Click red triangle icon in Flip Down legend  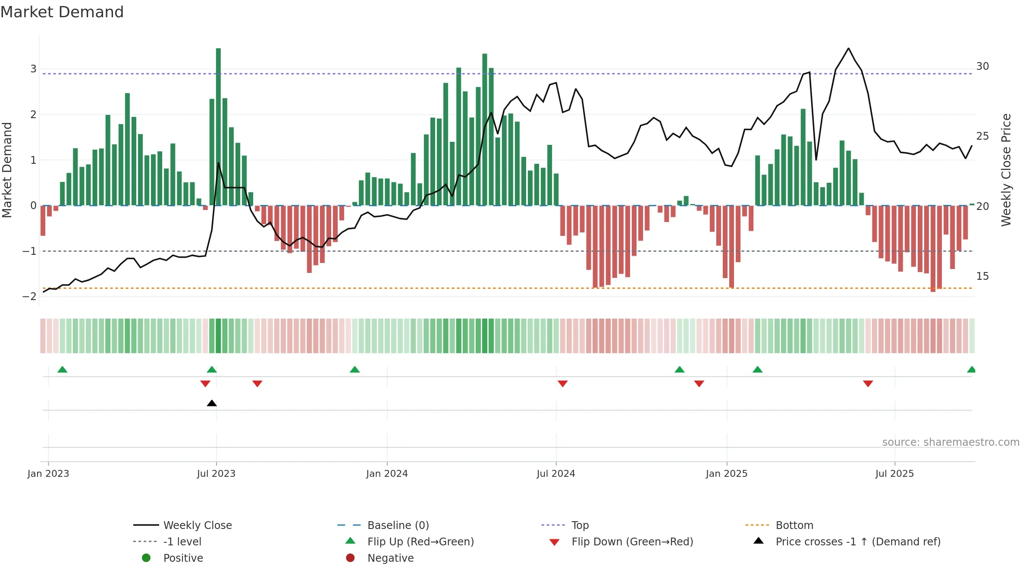click(555, 542)
